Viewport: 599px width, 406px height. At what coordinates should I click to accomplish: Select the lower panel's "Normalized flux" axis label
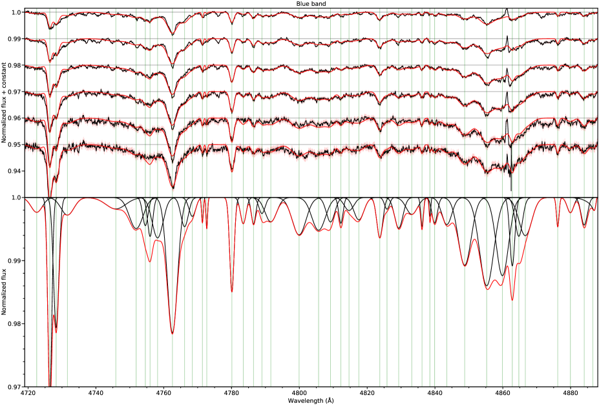(4, 292)
